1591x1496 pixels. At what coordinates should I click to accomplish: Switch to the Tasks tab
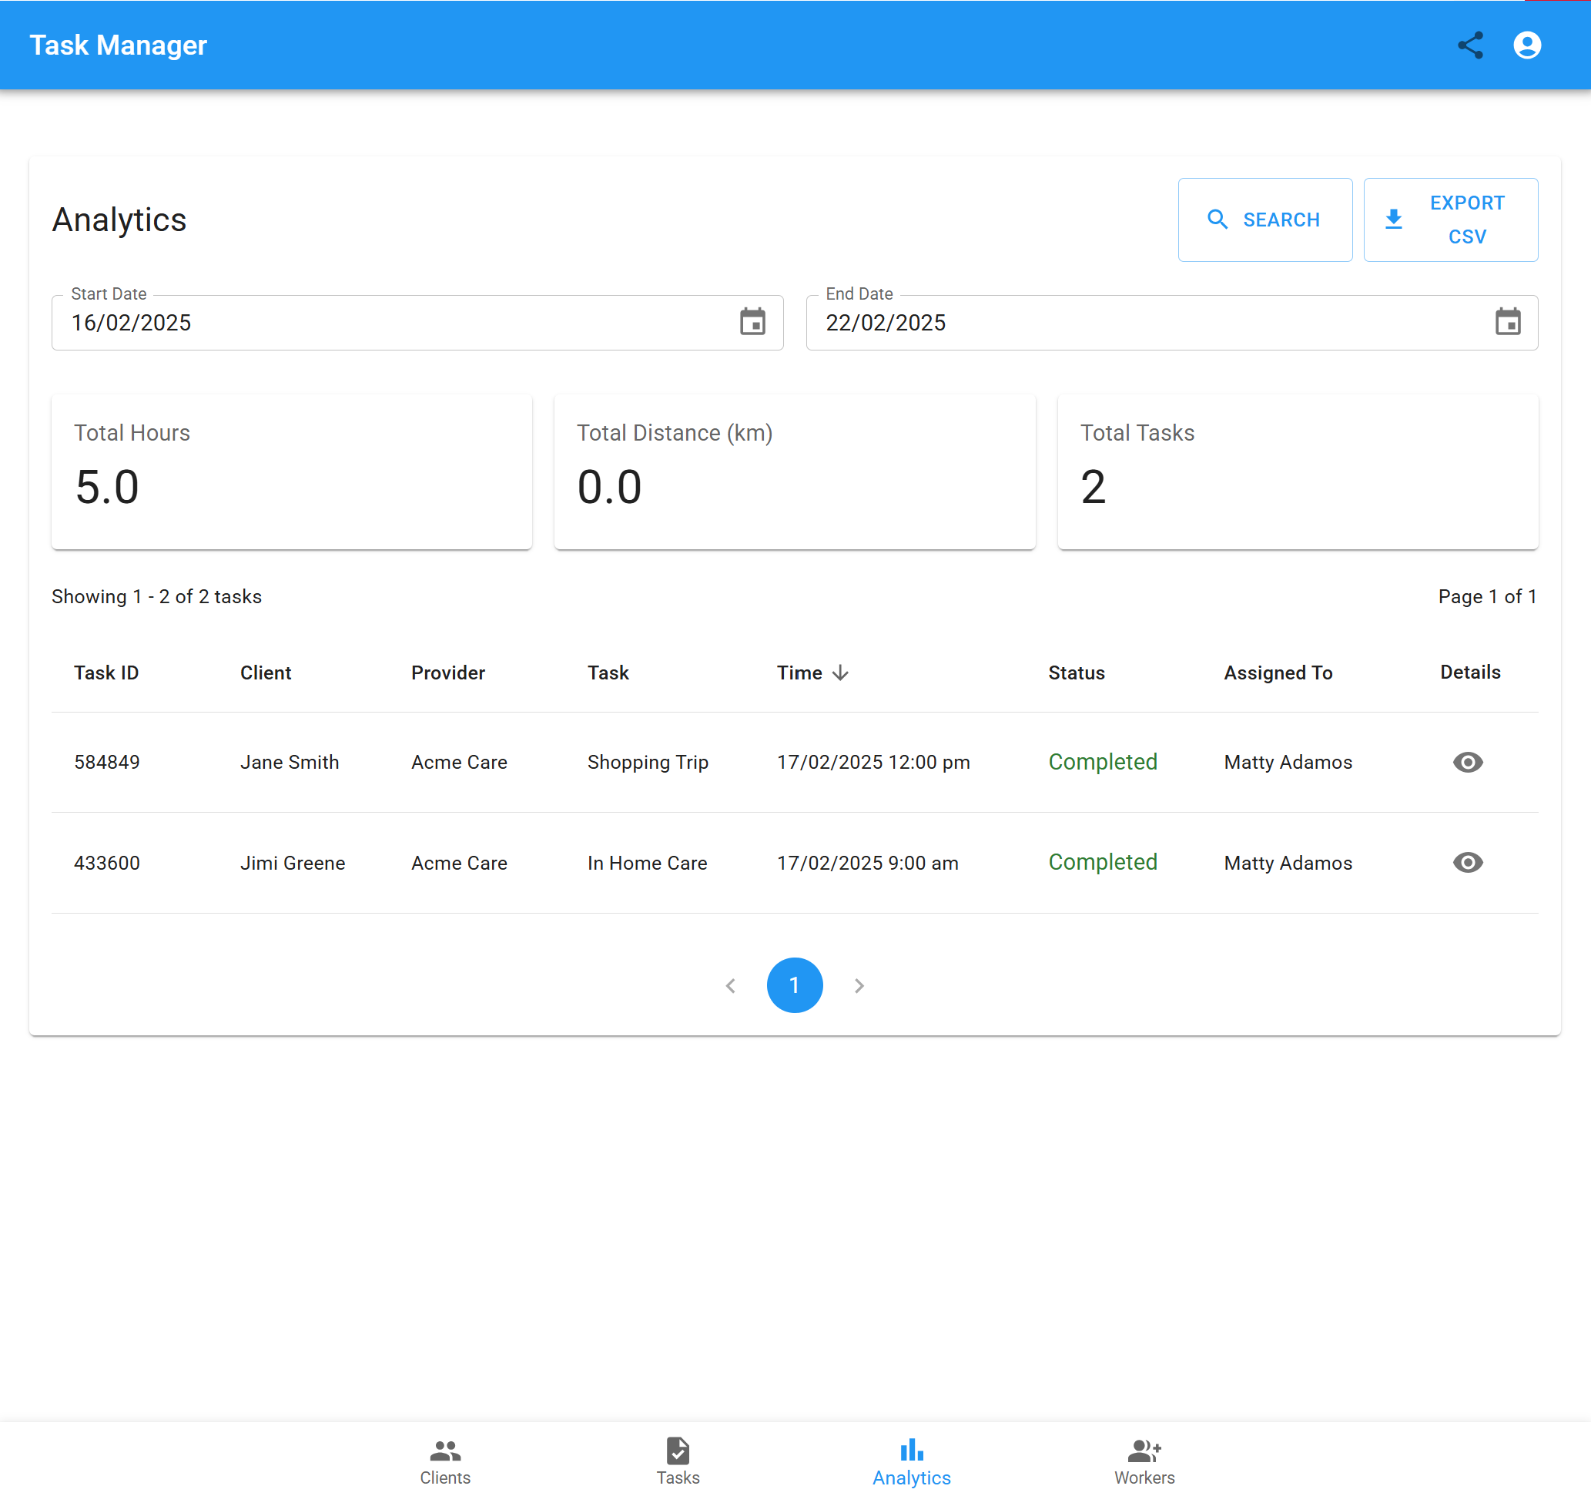[678, 1461]
